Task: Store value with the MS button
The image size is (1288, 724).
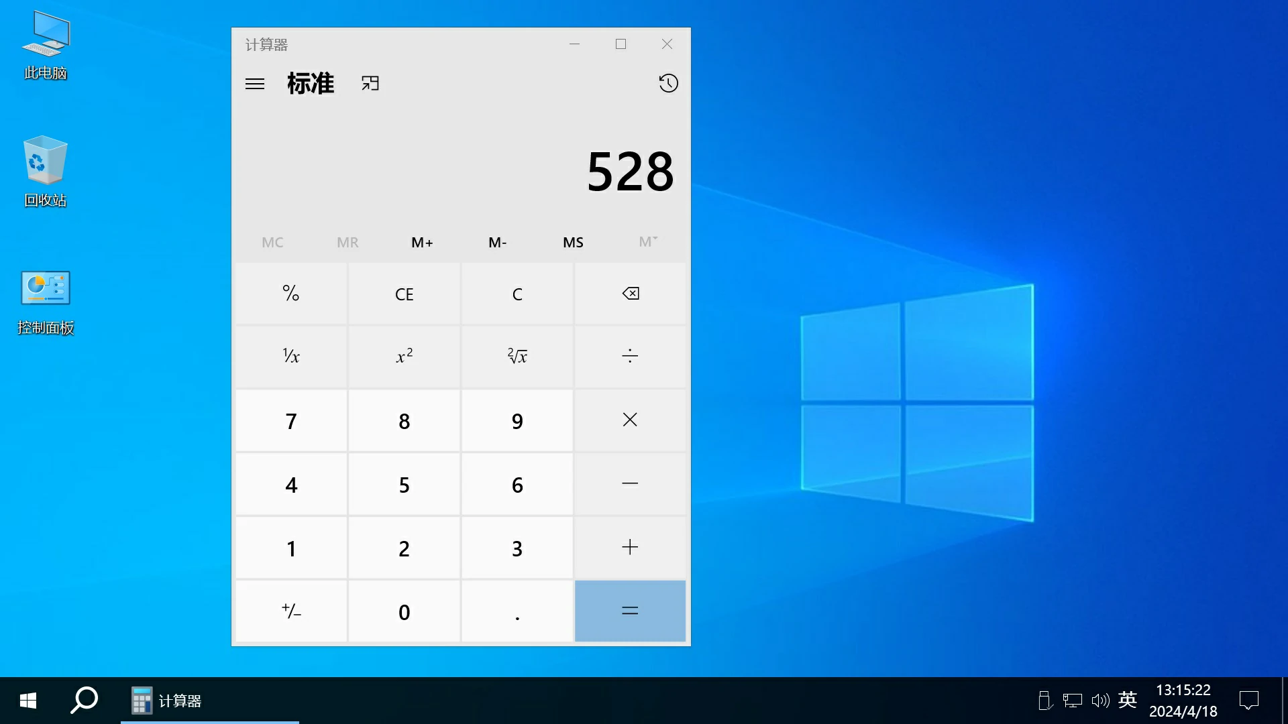Action: coord(573,242)
